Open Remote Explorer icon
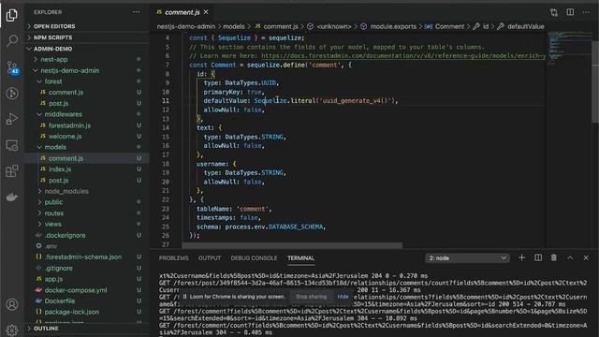 click(x=12, y=145)
